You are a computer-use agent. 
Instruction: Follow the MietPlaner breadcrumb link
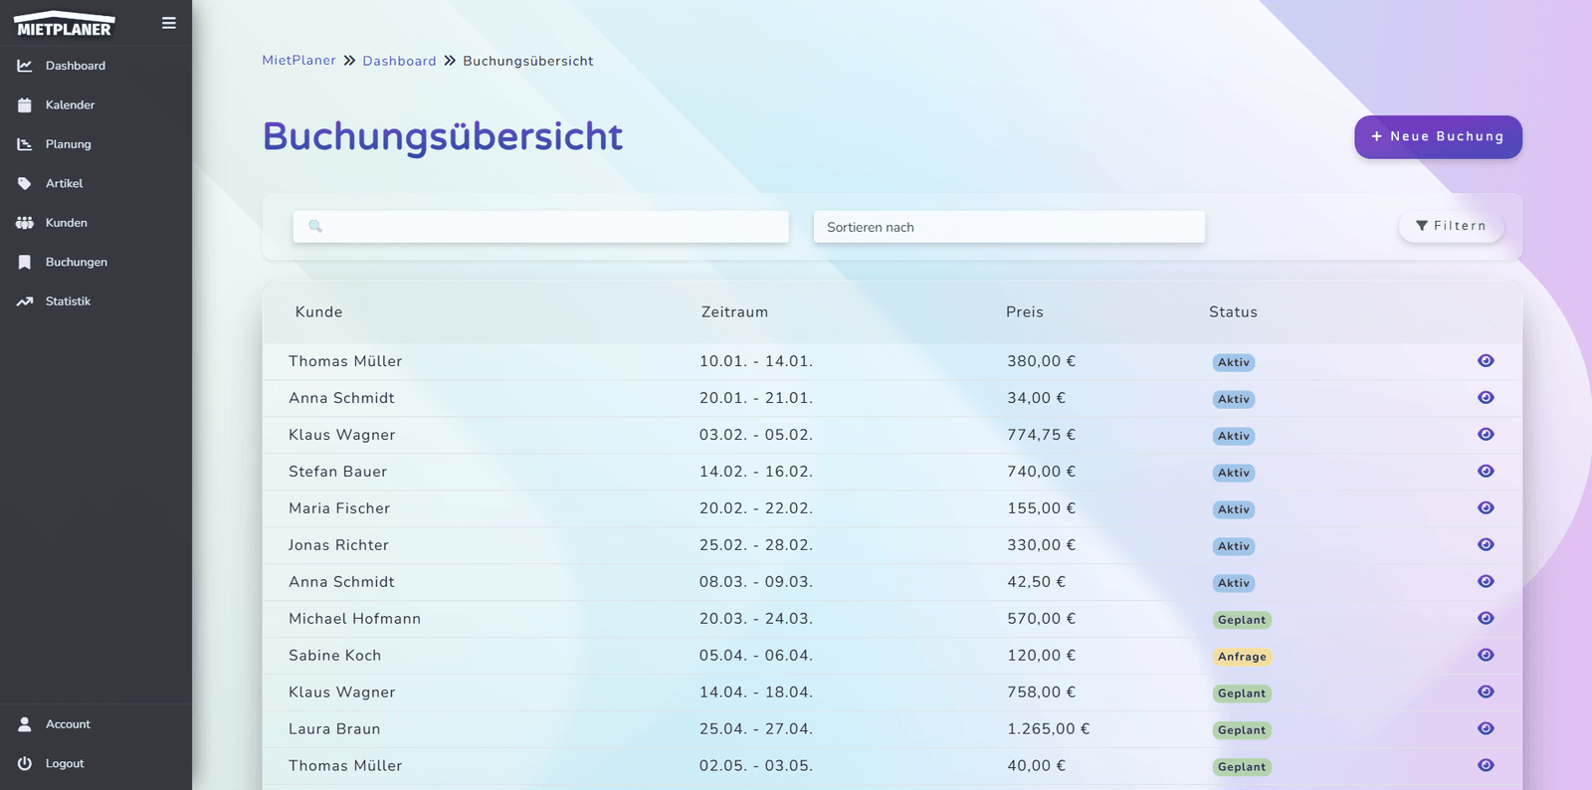pos(298,61)
